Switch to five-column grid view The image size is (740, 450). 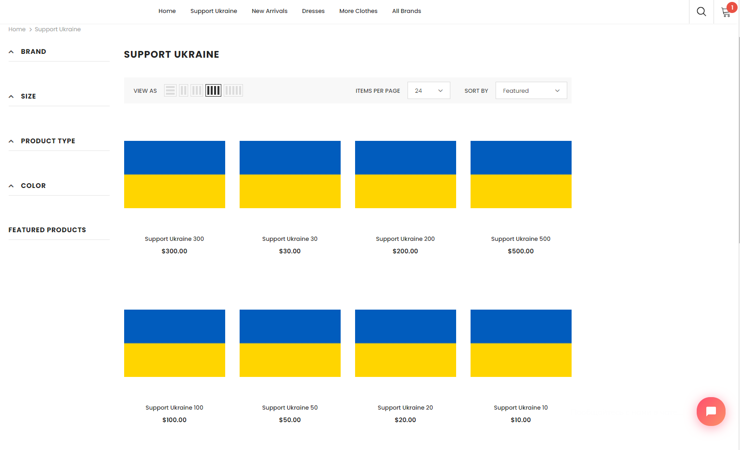point(233,90)
